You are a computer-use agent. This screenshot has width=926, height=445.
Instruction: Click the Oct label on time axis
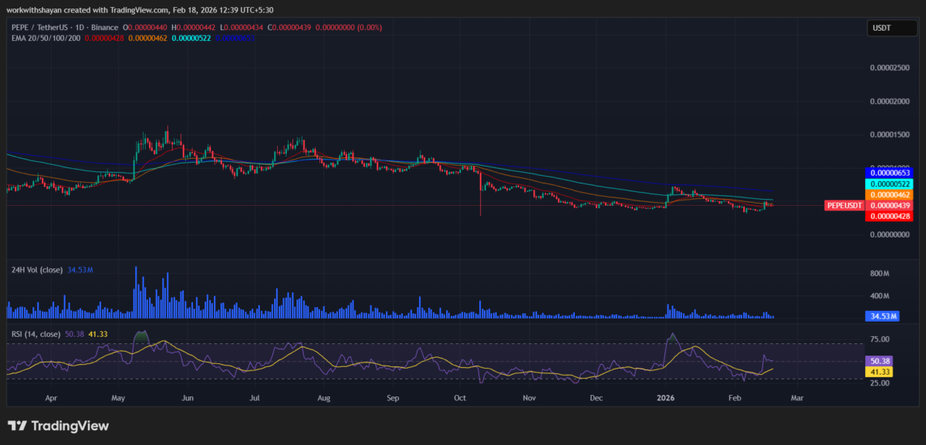click(460, 398)
